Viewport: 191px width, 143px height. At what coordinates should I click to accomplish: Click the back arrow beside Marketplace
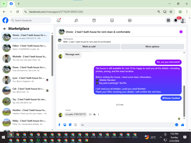(5, 29)
